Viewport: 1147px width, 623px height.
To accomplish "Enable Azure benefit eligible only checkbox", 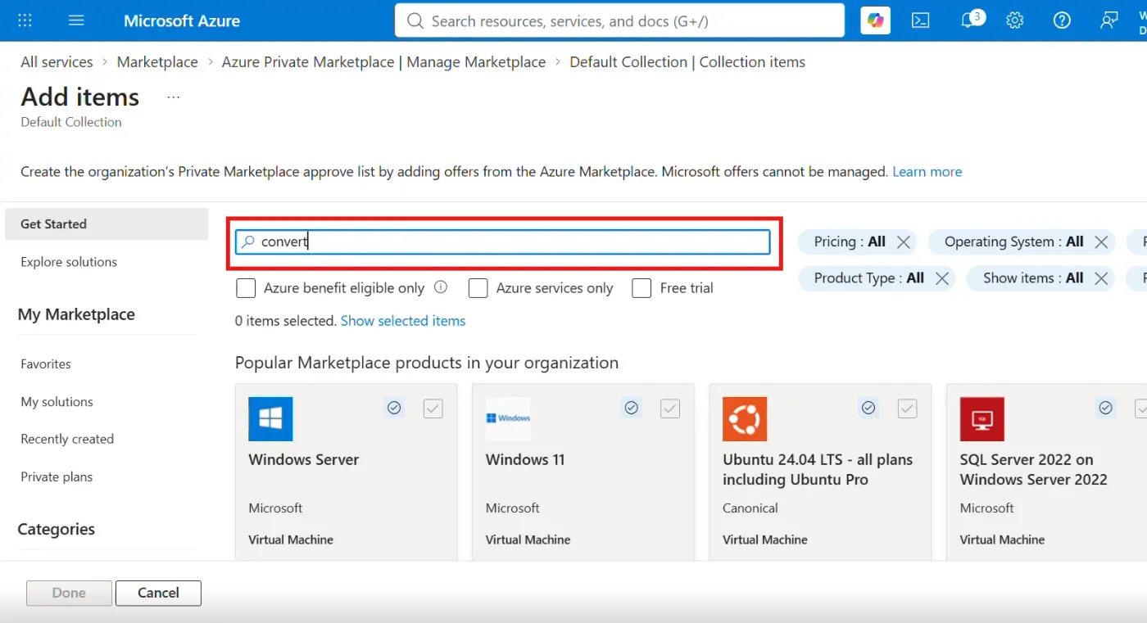I will tap(246, 288).
